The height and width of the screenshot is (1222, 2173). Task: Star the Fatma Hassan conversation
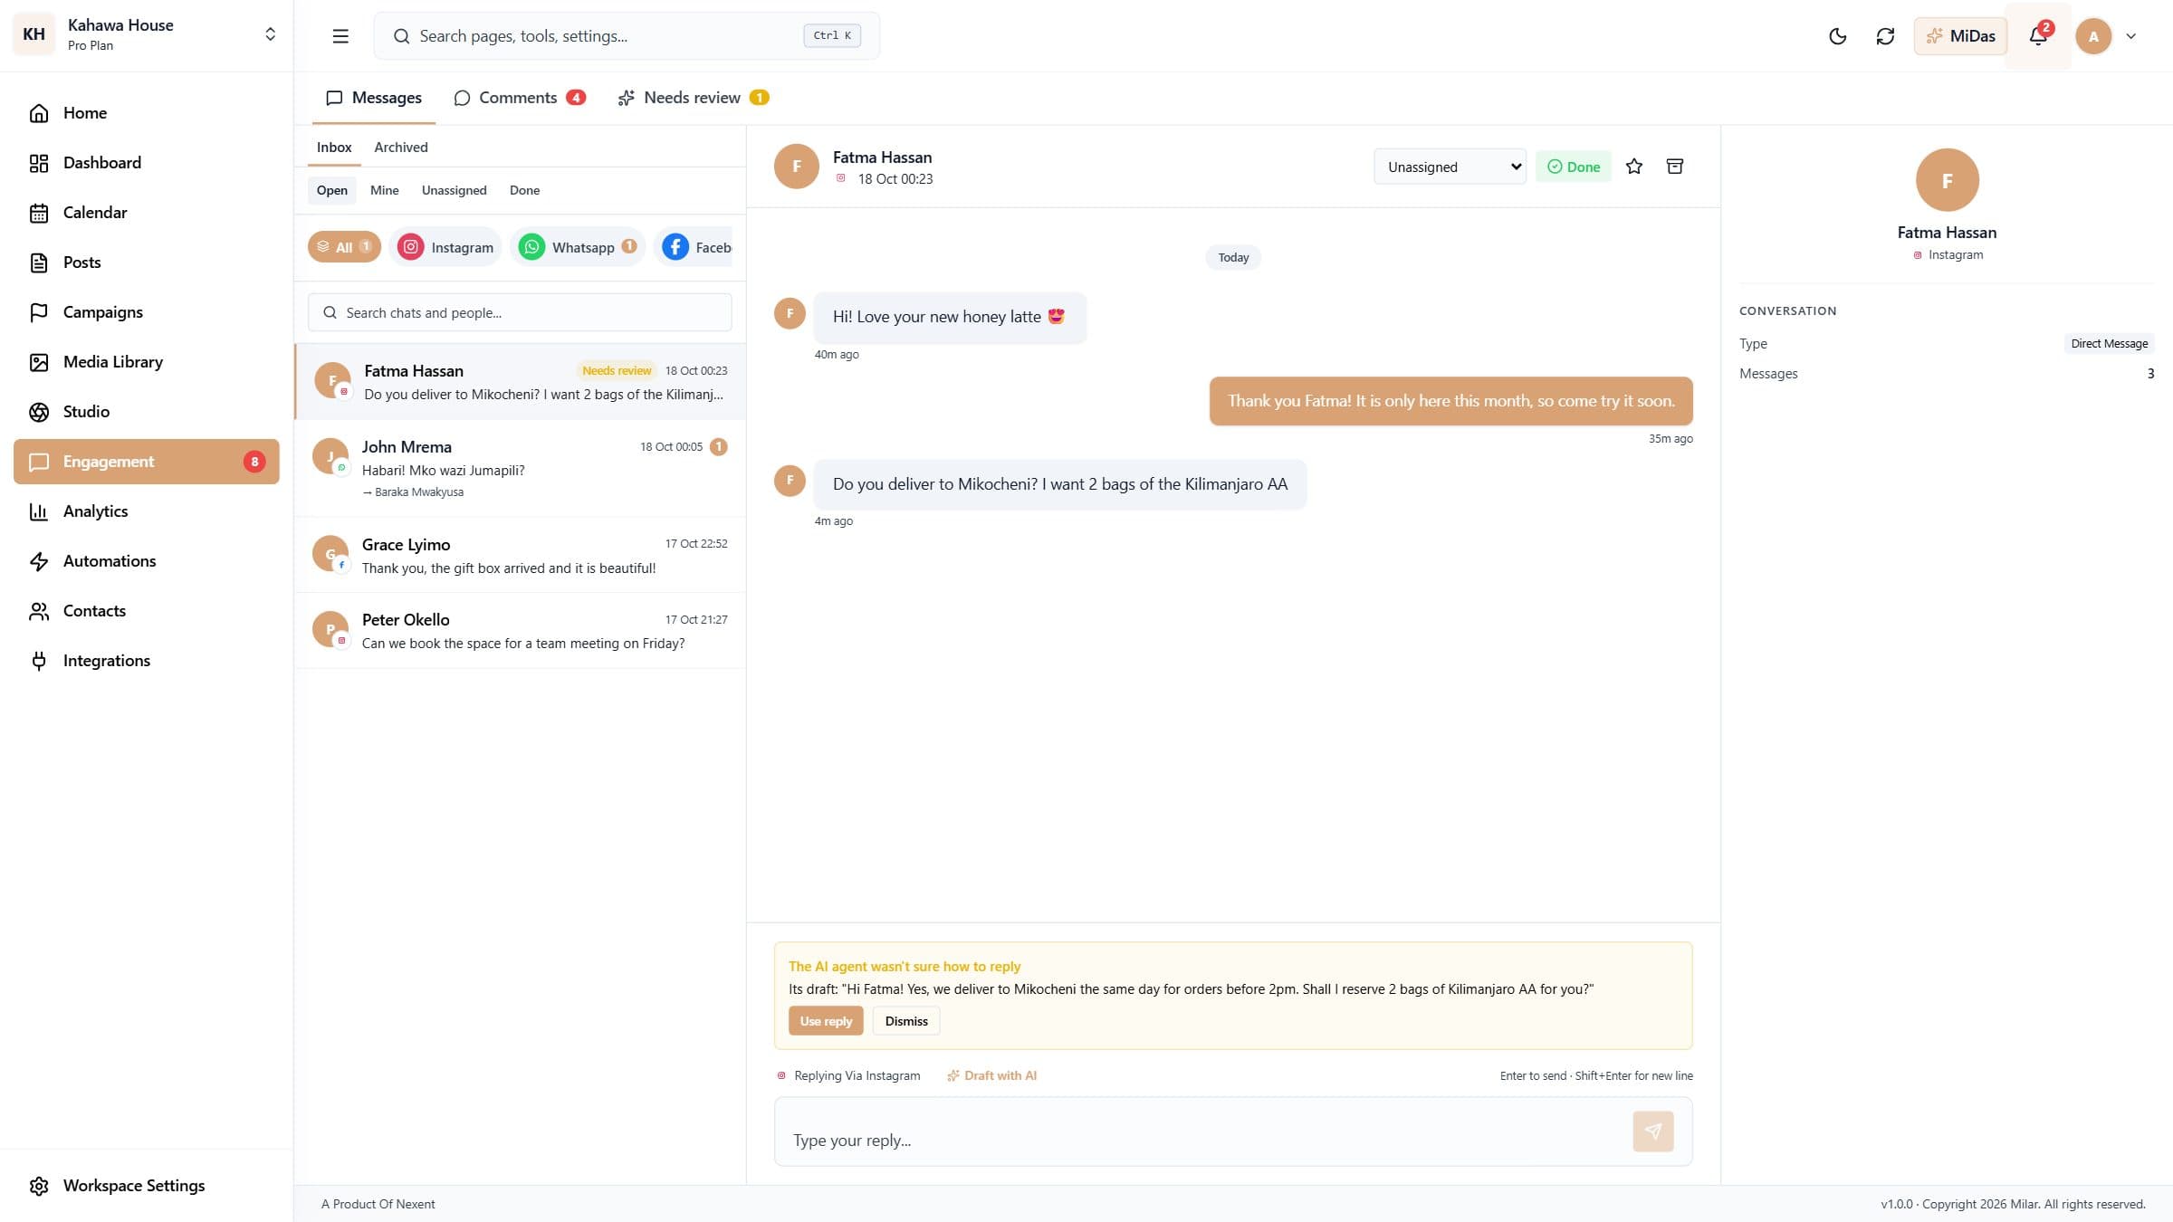coord(1634,167)
